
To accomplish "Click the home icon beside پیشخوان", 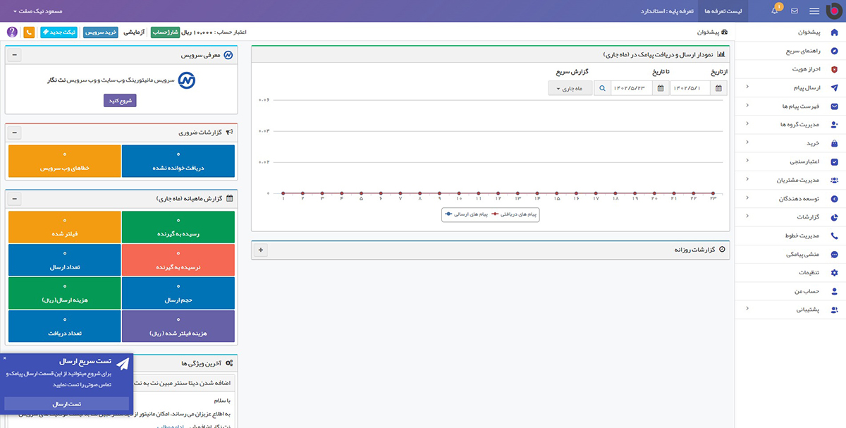I will 835,32.
